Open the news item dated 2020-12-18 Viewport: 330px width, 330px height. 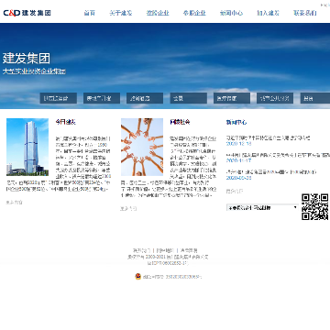click(268, 138)
